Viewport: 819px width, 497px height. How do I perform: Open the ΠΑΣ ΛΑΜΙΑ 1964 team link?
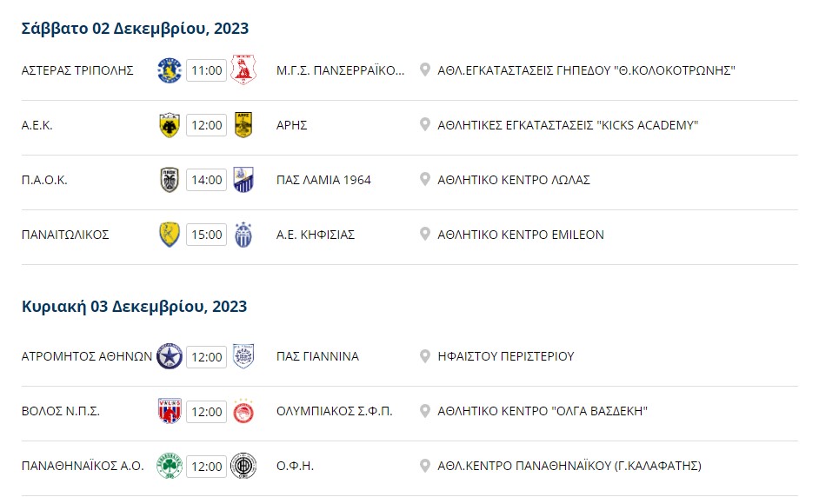pyautogui.click(x=323, y=180)
